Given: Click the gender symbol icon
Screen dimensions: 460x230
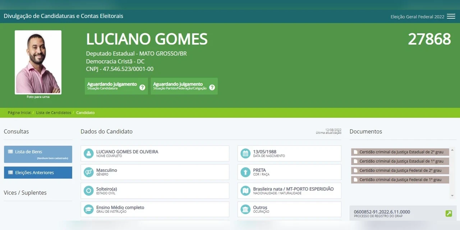Looking at the screenshot, I should point(88,172).
